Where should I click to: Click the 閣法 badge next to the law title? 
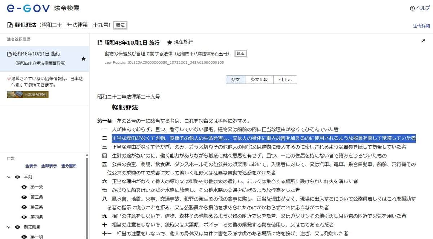(x=120, y=25)
